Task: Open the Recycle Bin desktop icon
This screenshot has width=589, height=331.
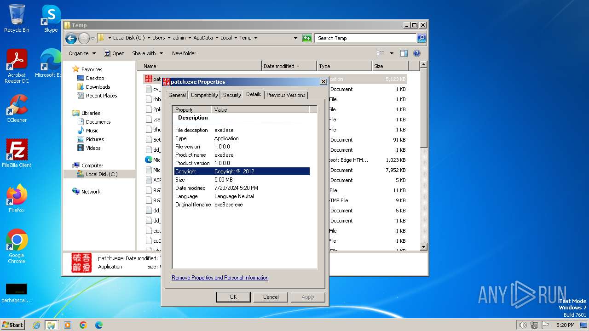Action: (x=17, y=18)
